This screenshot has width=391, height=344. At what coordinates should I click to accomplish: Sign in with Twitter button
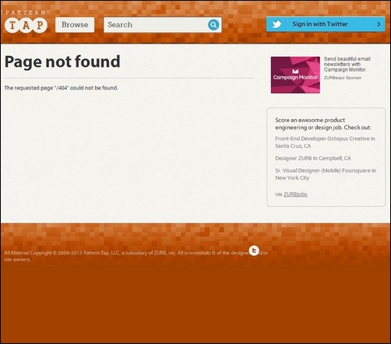tap(326, 24)
